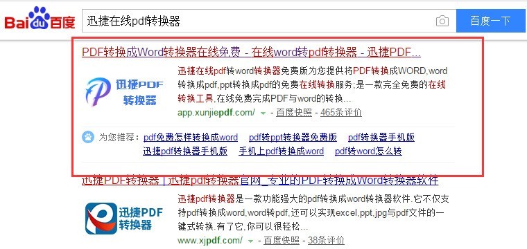This screenshot has width=527, height=249.
Task: Expand dropdown arrow after app.xunjiepdf.com
Action: click(x=263, y=113)
